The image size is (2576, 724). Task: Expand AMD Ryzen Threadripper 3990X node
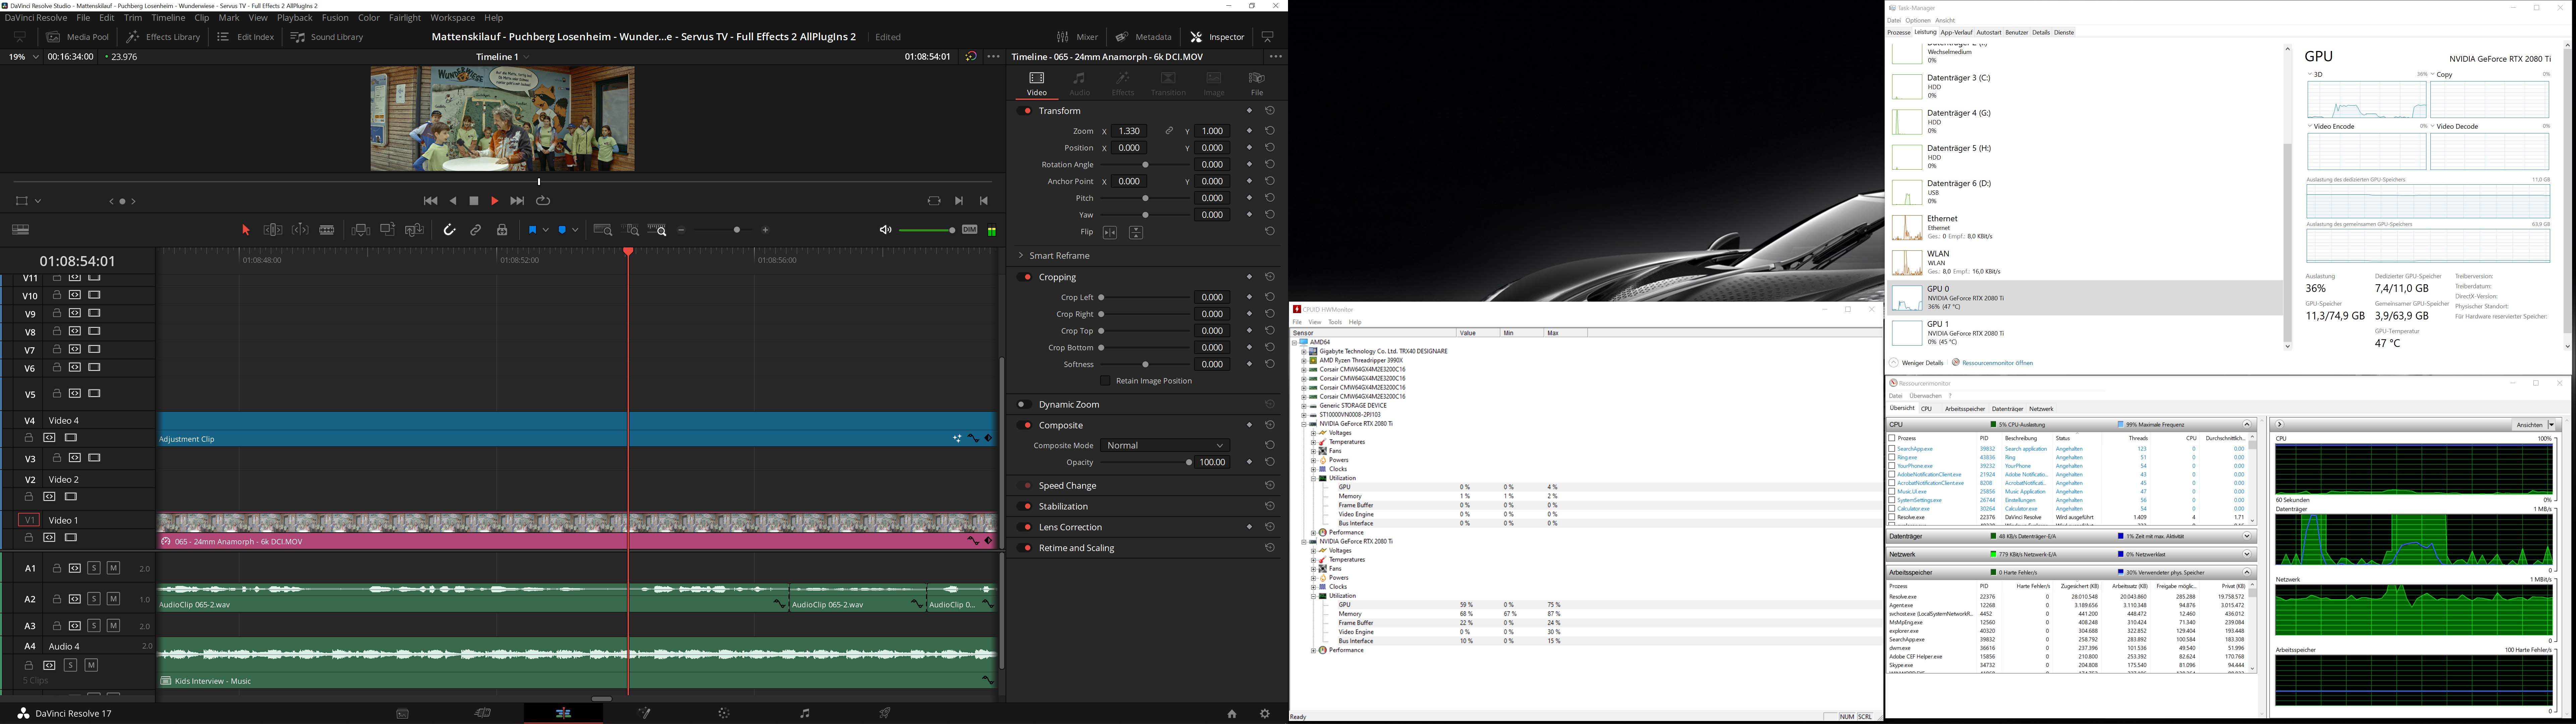(1304, 361)
